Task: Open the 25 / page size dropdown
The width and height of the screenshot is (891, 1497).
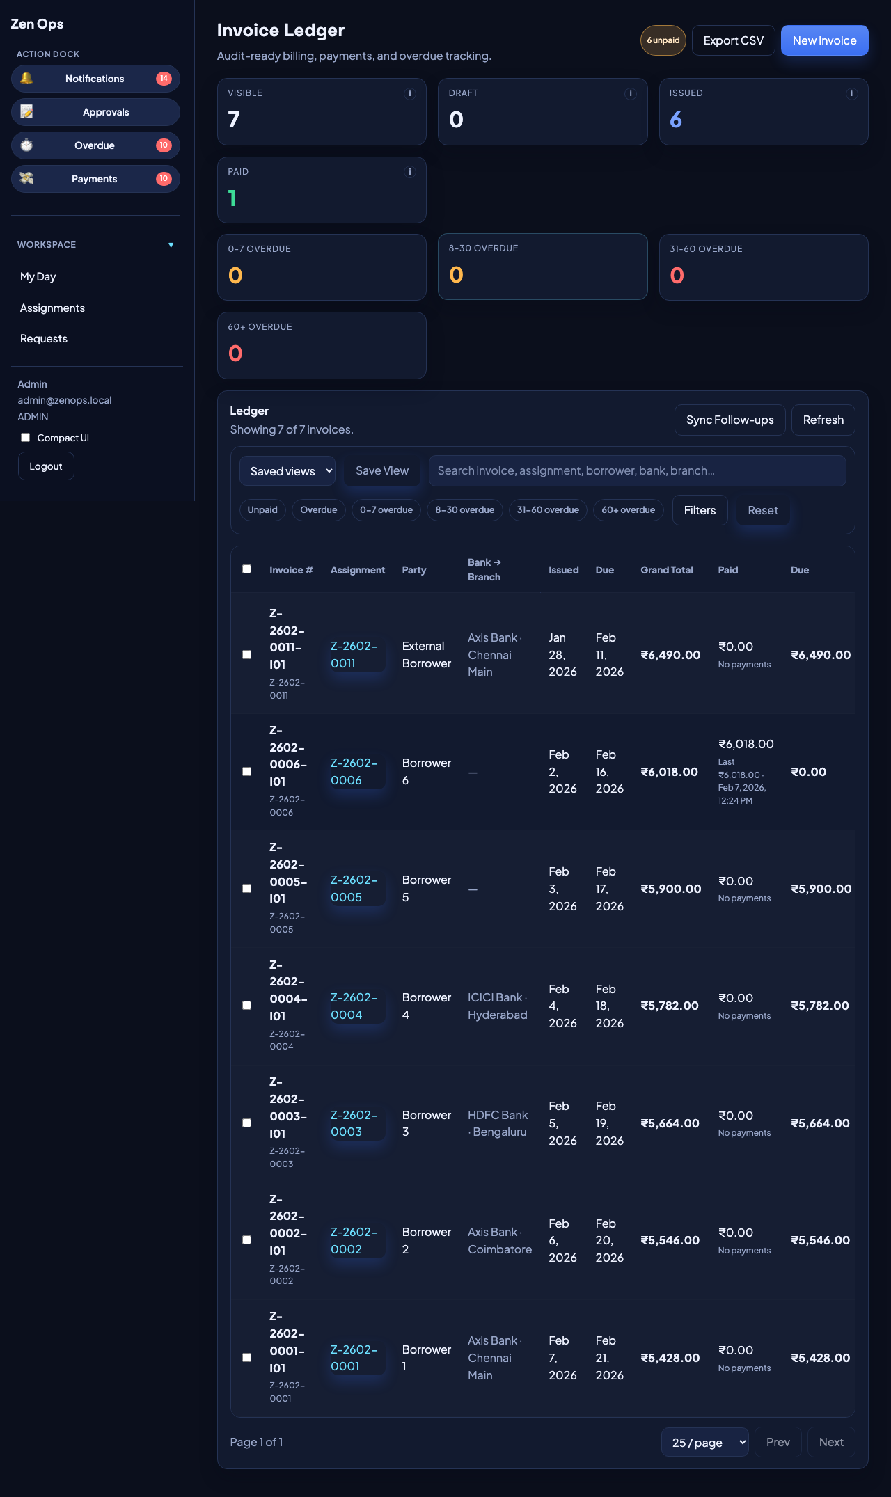Action: [x=704, y=1443]
